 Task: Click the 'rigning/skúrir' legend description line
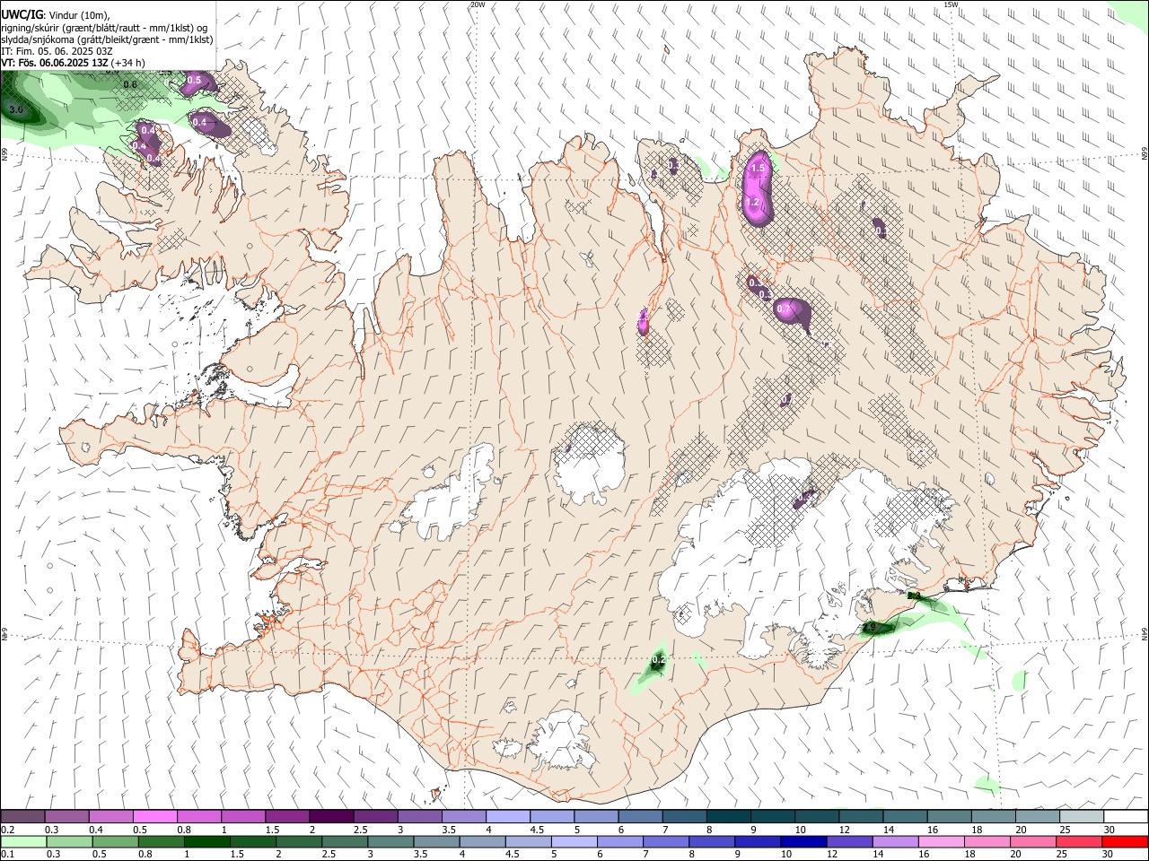104,27
